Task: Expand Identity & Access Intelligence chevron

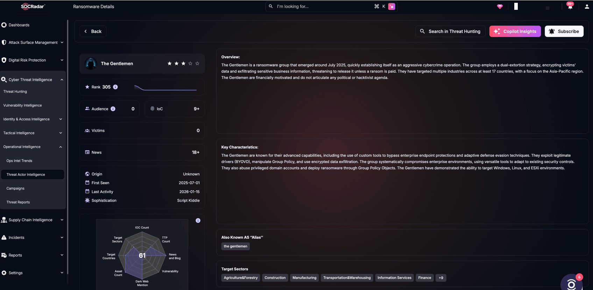Action: point(61,119)
